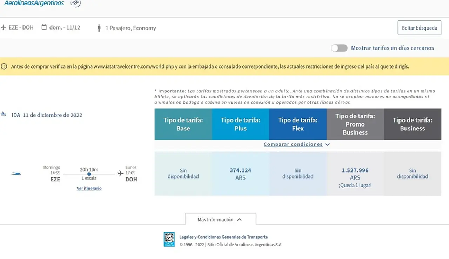Click the Flex fare Sin disponibilidad cell

298,174
